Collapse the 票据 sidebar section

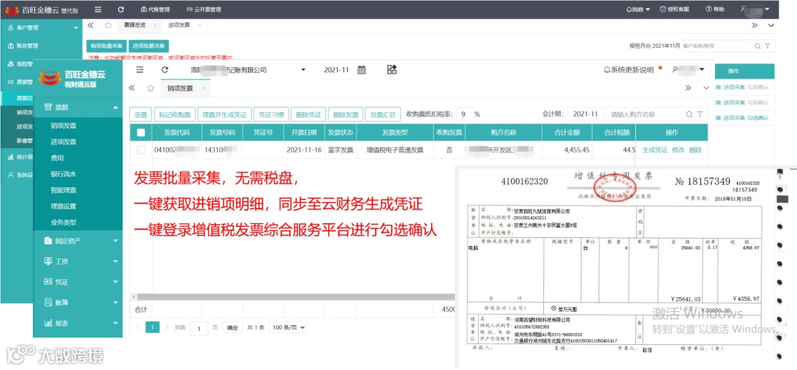(x=77, y=107)
